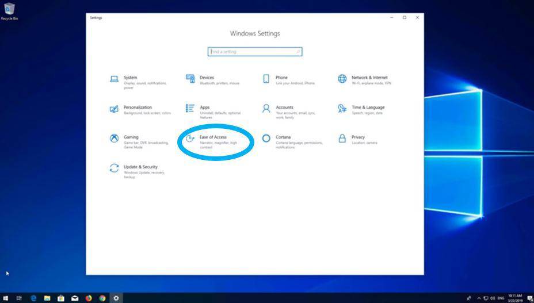Launch Microsoft Edge from the taskbar
534x303 pixels.
[x=33, y=298]
